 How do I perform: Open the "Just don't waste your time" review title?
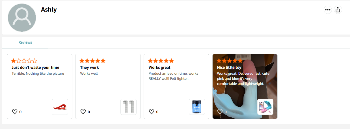pos(35,67)
